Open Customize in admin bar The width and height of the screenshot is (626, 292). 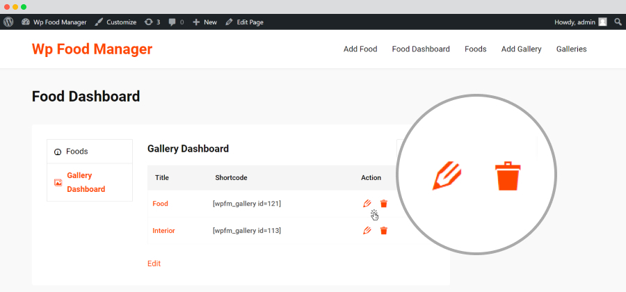[x=115, y=22]
